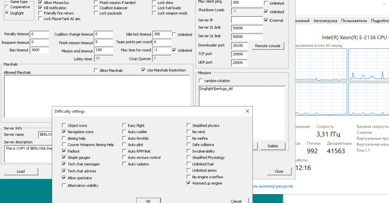Cancel the Difficulty settings dialog
Viewport: 389px width, 203px height.
point(236,201)
